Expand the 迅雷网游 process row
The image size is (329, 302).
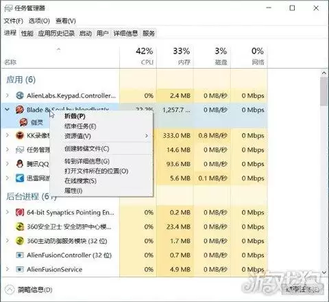(x=8, y=178)
